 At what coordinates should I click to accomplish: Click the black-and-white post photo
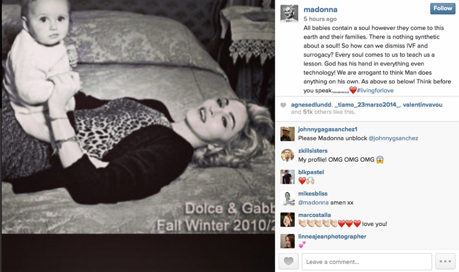click(x=138, y=117)
